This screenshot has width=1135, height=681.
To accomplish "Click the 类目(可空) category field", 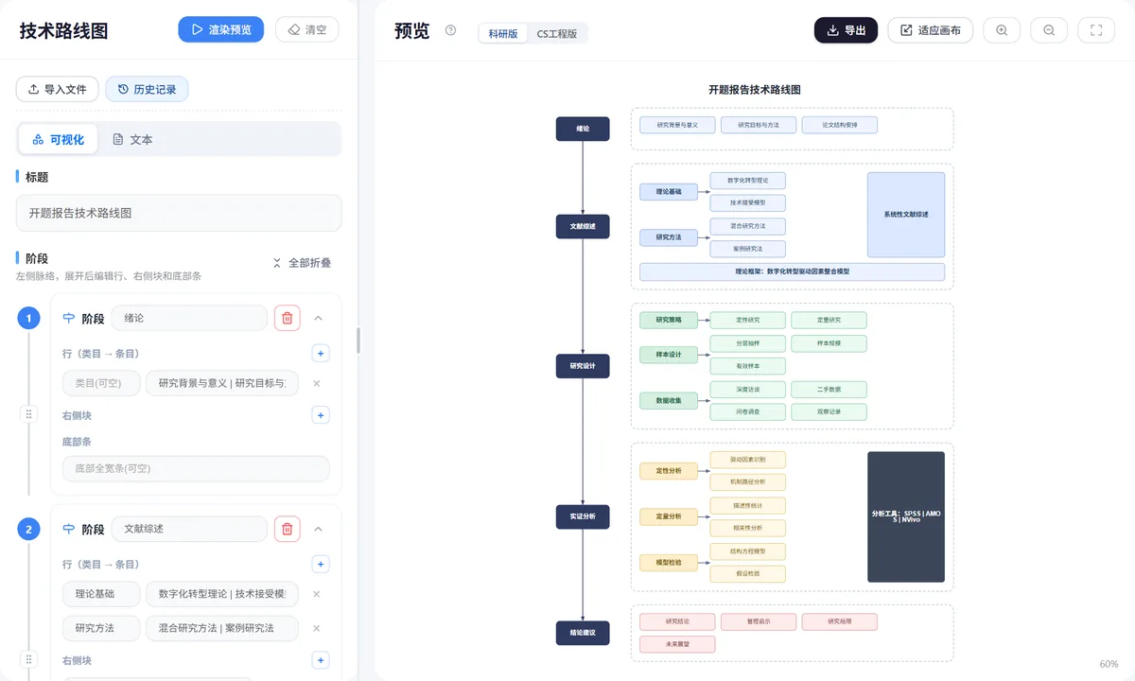I will 101,383.
